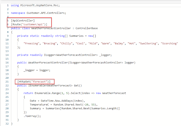Click the [ApiController] attribute

(23, 21)
